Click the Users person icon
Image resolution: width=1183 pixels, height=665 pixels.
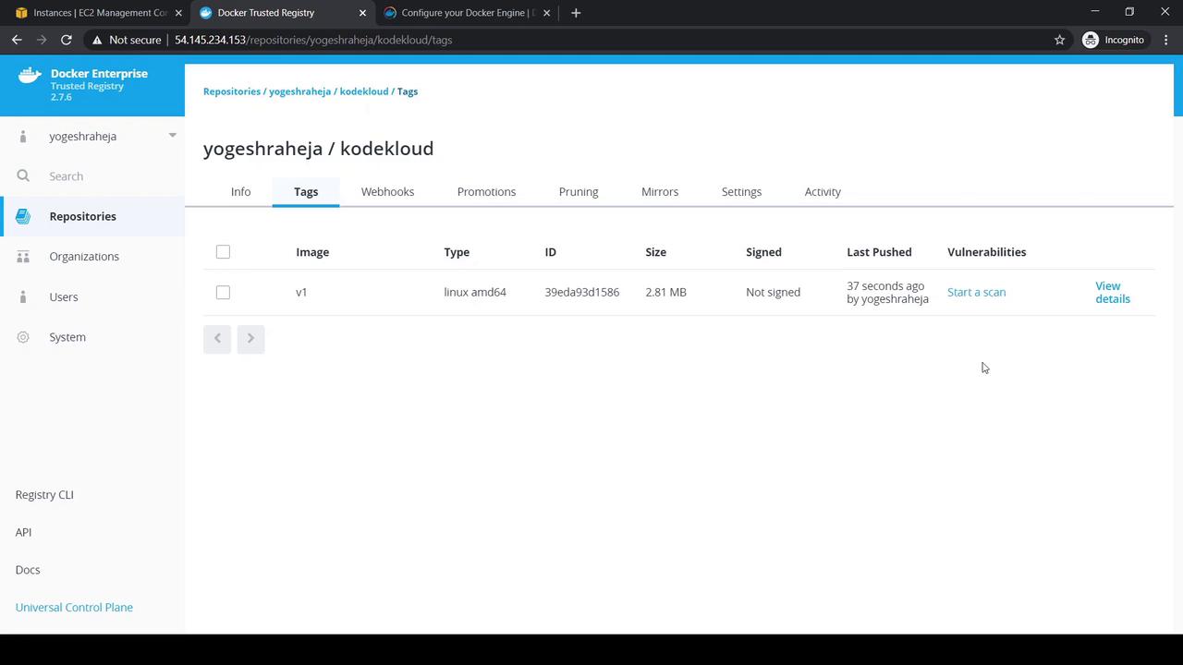tap(23, 297)
